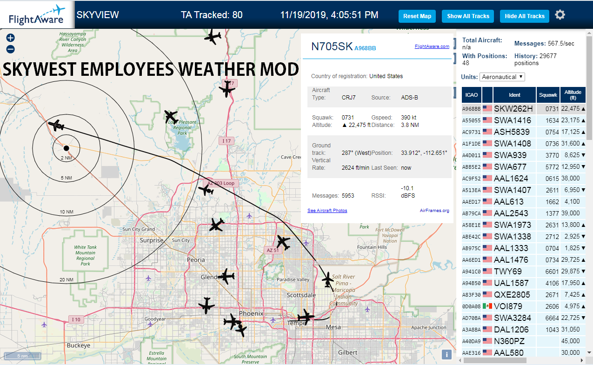Select the N360PZ table row
The width and height of the screenshot is (593, 365).
(524, 341)
